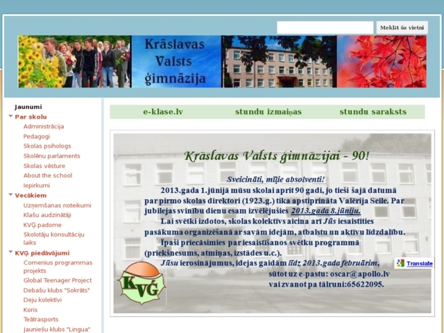The image size is (444, 333).
Task: Open 'Global Teenager Project' page
Action: pos(58,280)
